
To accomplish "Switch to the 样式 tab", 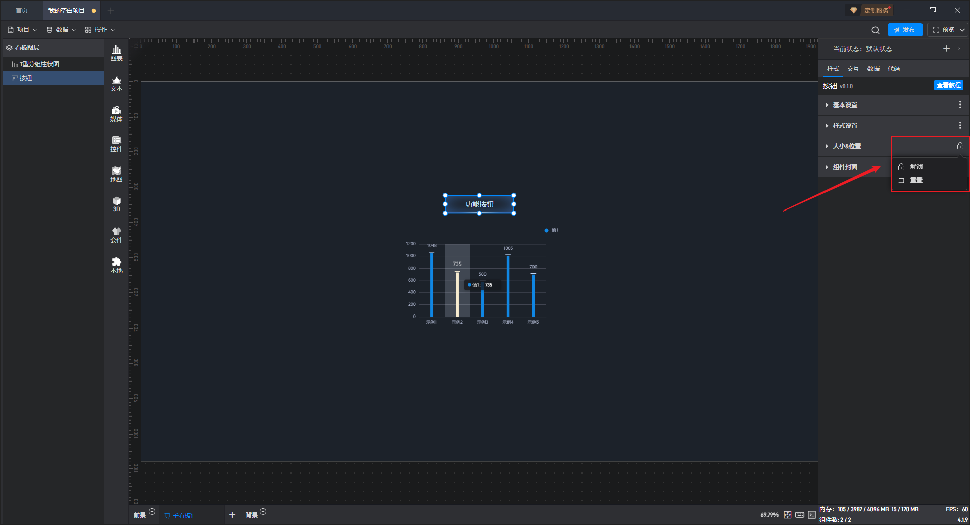I will (x=833, y=69).
